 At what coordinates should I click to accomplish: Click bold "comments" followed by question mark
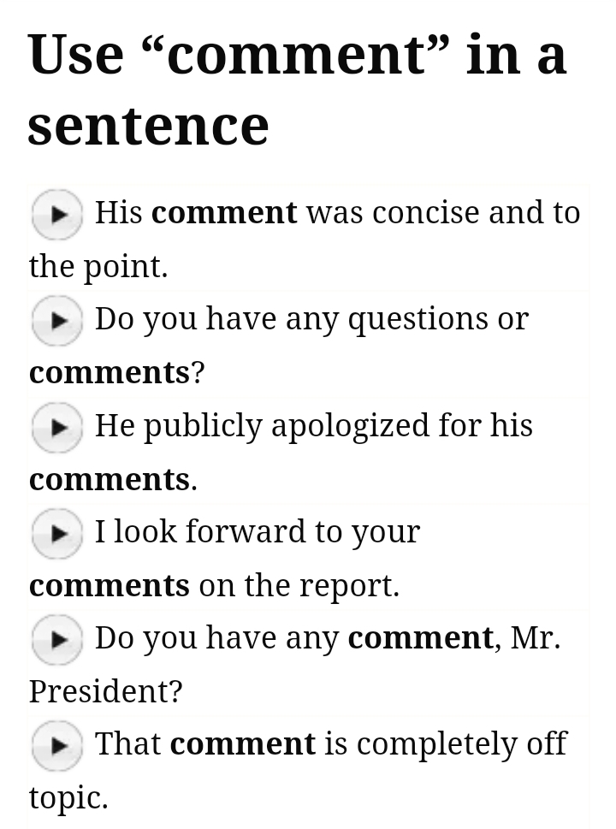(x=109, y=373)
